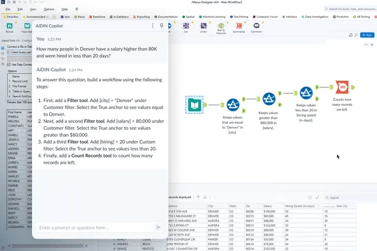Go to next record with down arrow
This screenshot has height=251, width=377.
tap(205, 197)
